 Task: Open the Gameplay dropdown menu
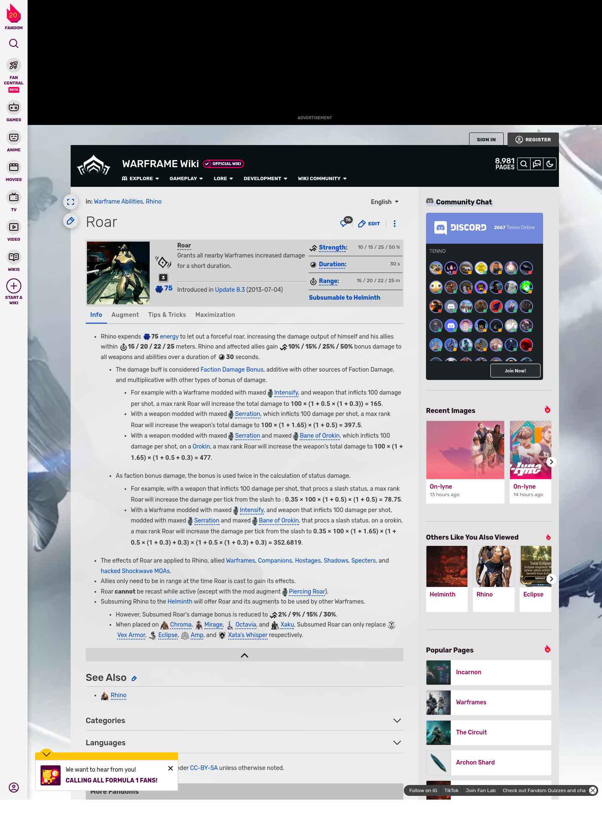click(186, 178)
